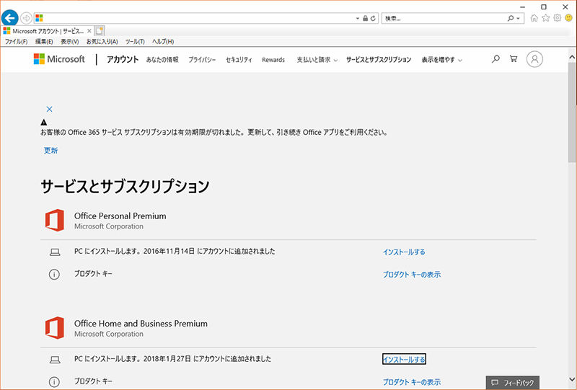577x390 pixels.
Task: Click the アカウント heading link
Action: pos(123,59)
